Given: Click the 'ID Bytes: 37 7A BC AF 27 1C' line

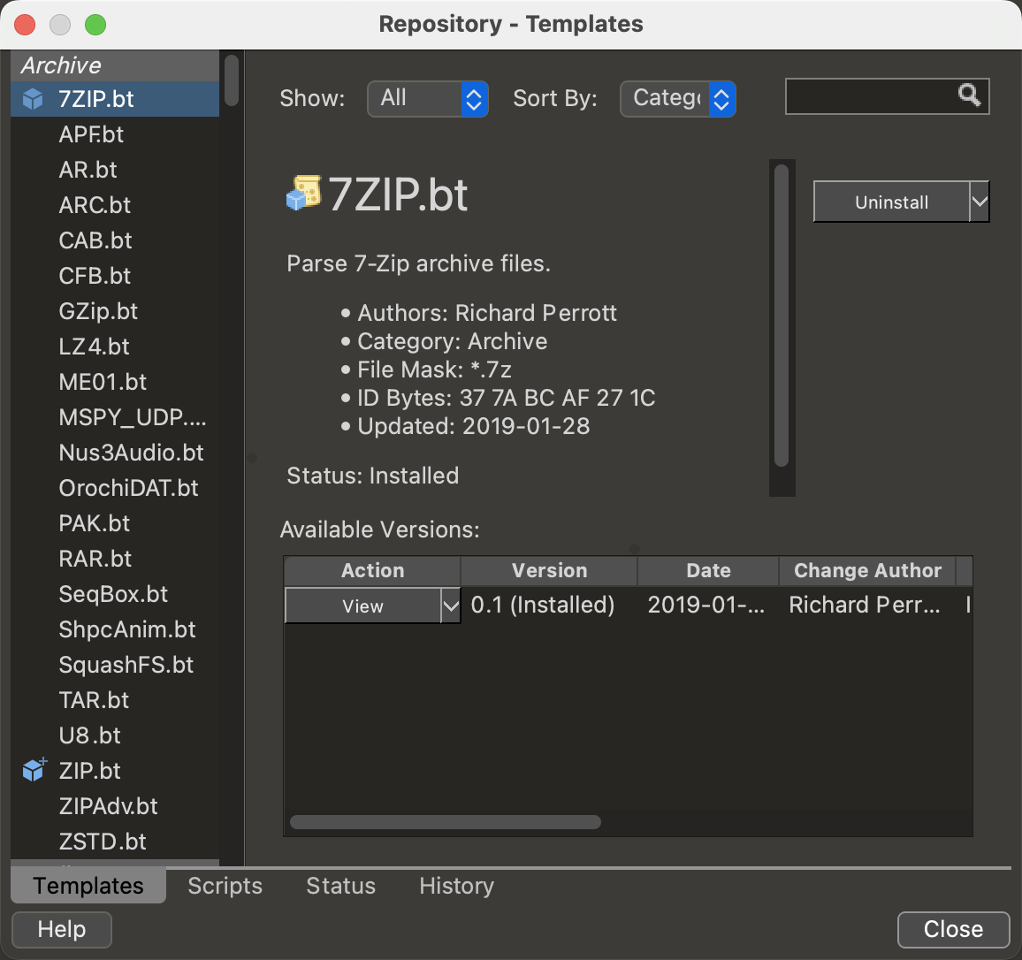Looking at the screenshot, I should click(507, 398).
